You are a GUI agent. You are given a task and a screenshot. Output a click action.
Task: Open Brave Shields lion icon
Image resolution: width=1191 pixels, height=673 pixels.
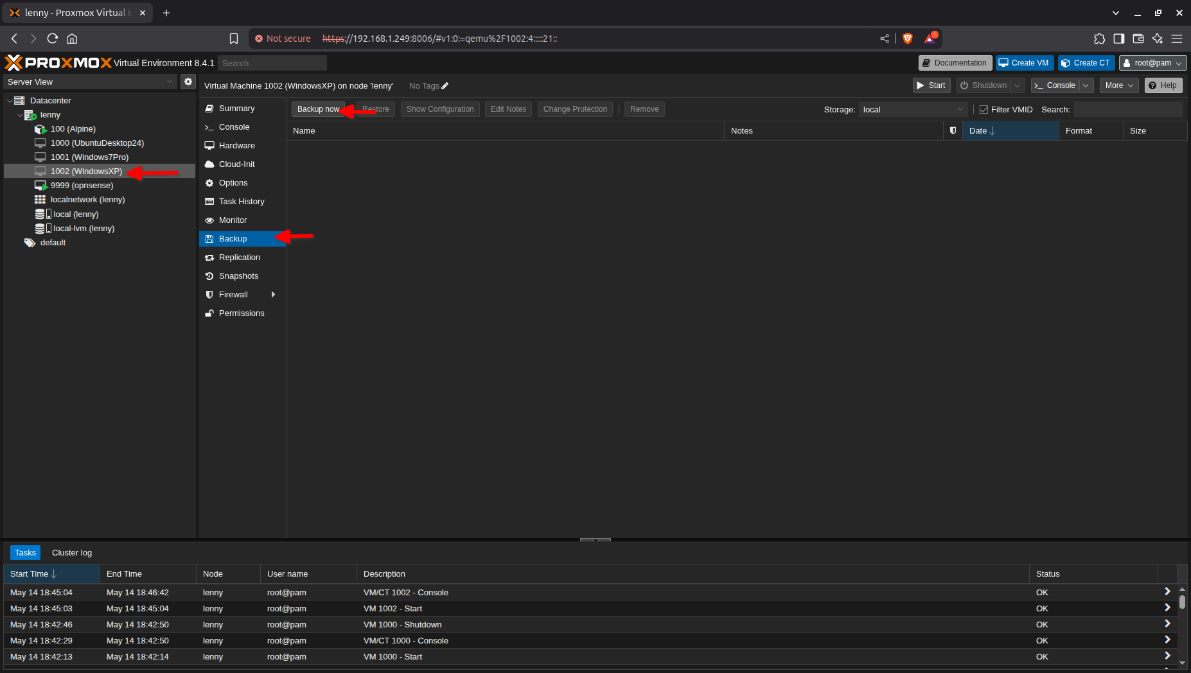[x=908, y=39]
